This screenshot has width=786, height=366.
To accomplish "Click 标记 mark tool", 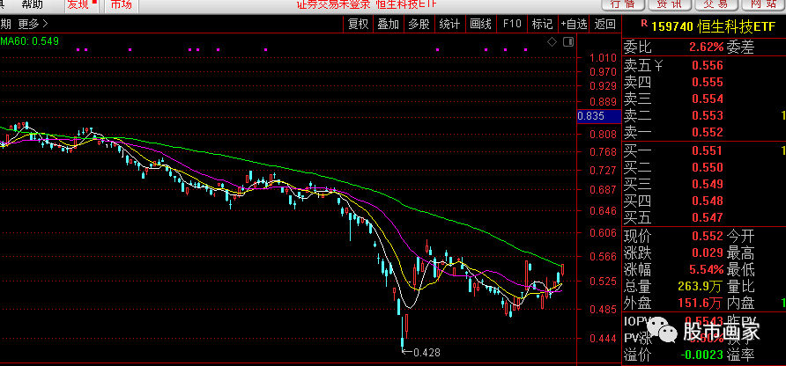I will pos(542,24).
